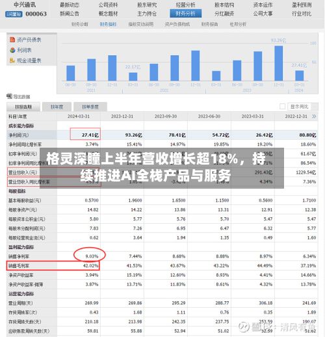Click the 2024-03-31 column header

click(x=79, y=116)
